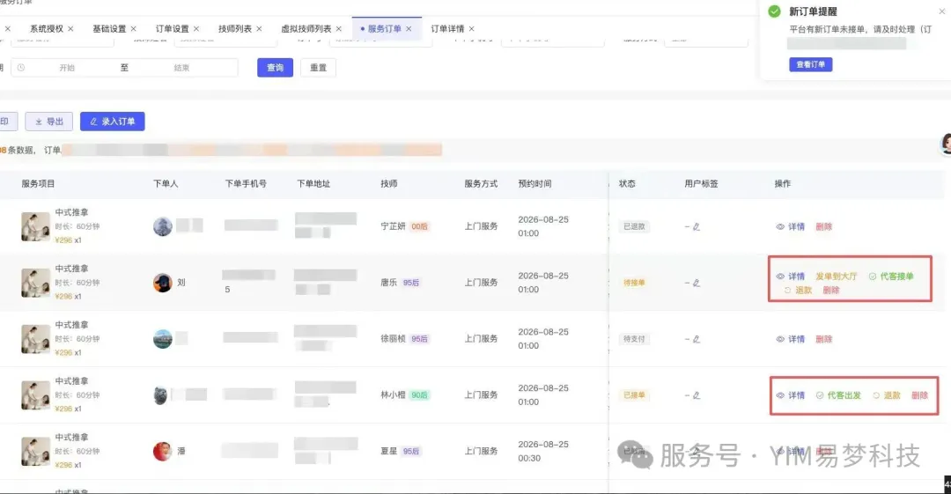Click customer avatar in 林小橙 row
951x494 pixels.
click(161, 395)
